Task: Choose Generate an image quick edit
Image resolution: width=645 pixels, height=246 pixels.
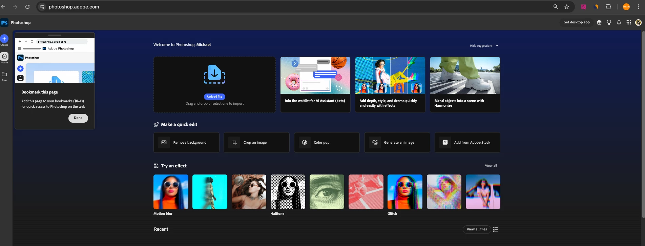Action: [x=397, y=142]
